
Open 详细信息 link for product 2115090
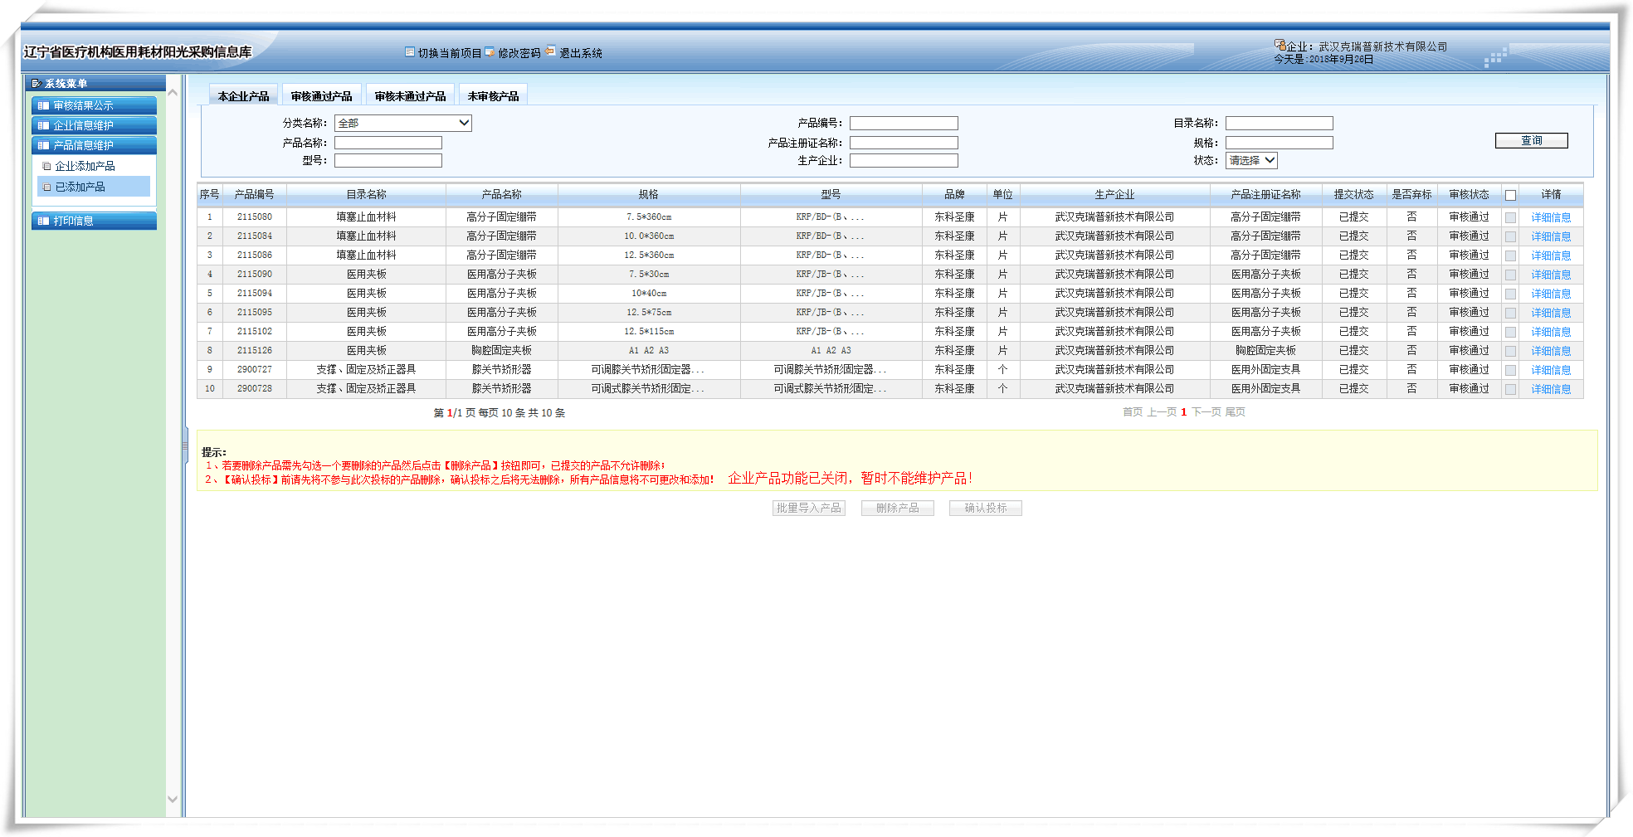[x=1550, y=275]
